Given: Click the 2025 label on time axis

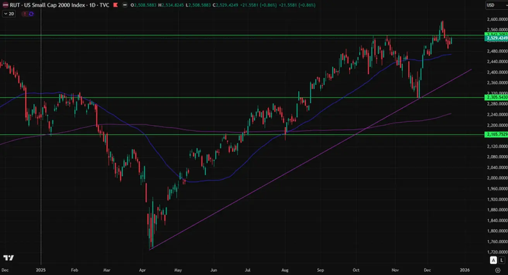Looking at the screenshot, I should [x=41, y=270].
